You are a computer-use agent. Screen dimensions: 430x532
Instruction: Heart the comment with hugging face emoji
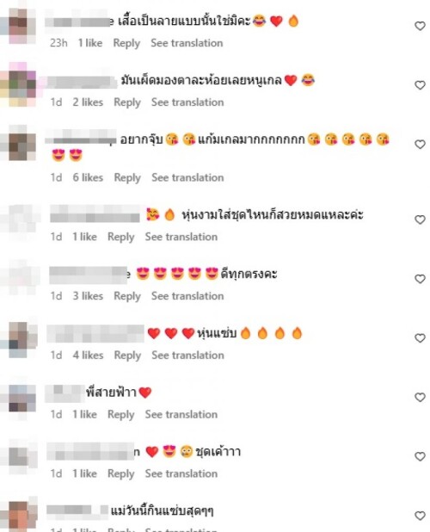tap(420, 220)
